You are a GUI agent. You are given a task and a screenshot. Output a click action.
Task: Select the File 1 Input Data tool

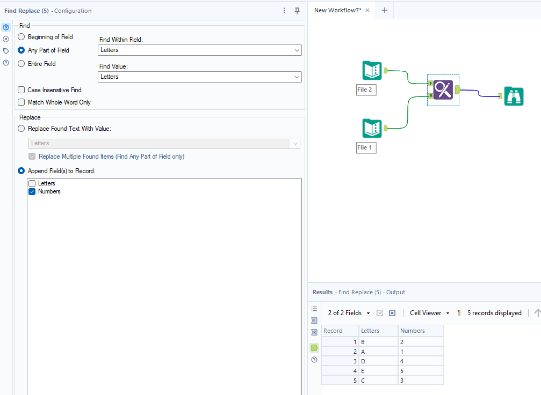click(371, 128)
